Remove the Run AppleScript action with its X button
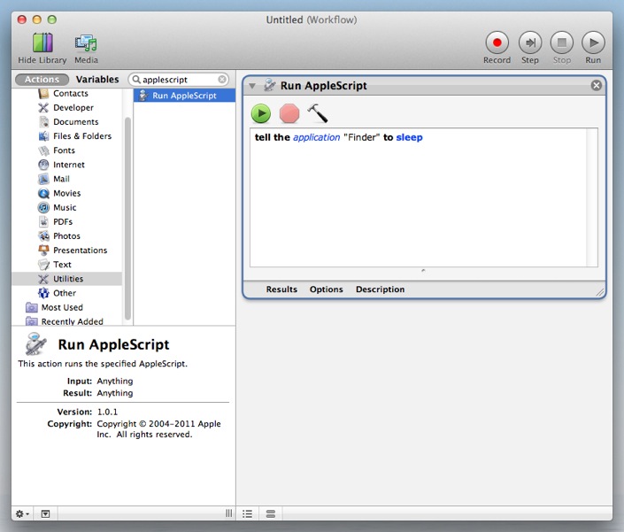 point(597,86)
